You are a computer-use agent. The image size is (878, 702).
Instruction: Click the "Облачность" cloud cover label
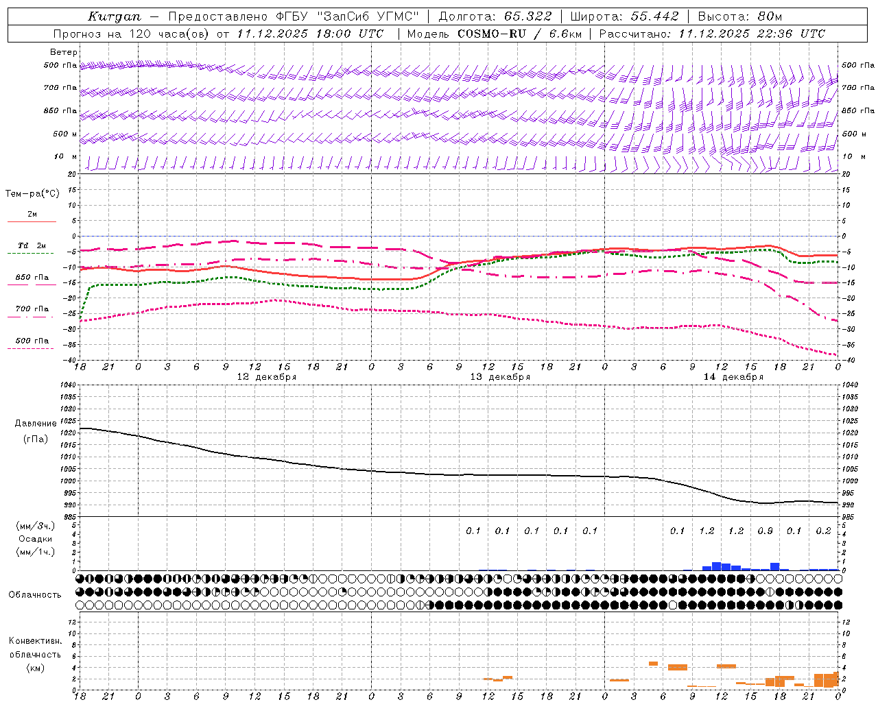pos(35,595)
